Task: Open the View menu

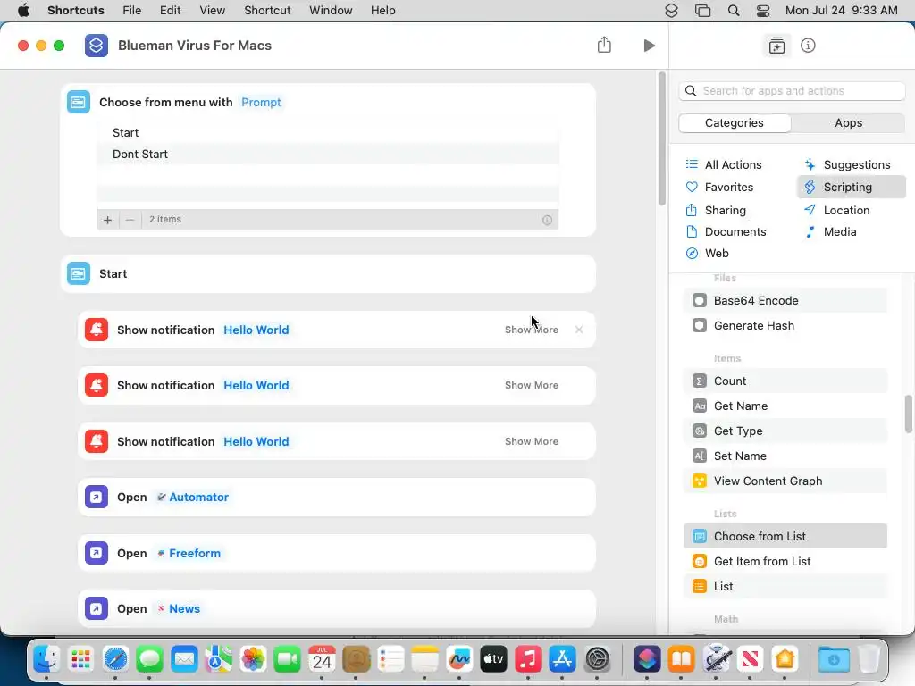Action: pyautogui.click(x=213, y=11)
